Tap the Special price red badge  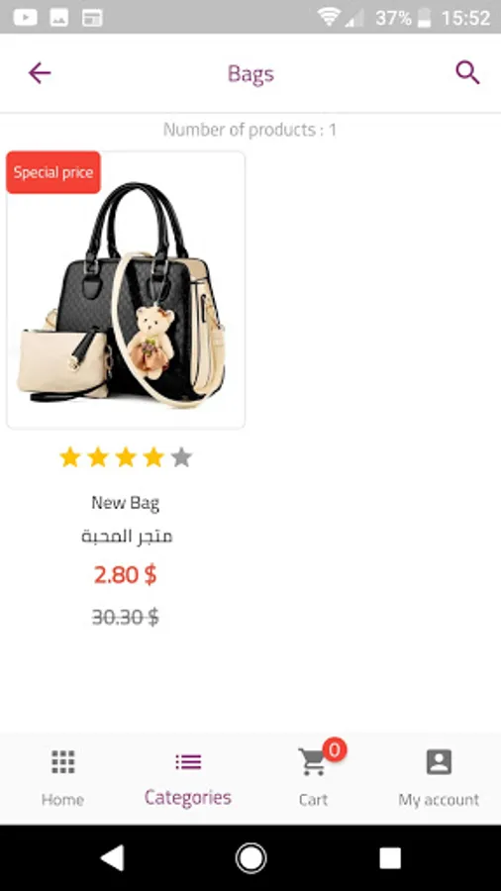[53, 172]
